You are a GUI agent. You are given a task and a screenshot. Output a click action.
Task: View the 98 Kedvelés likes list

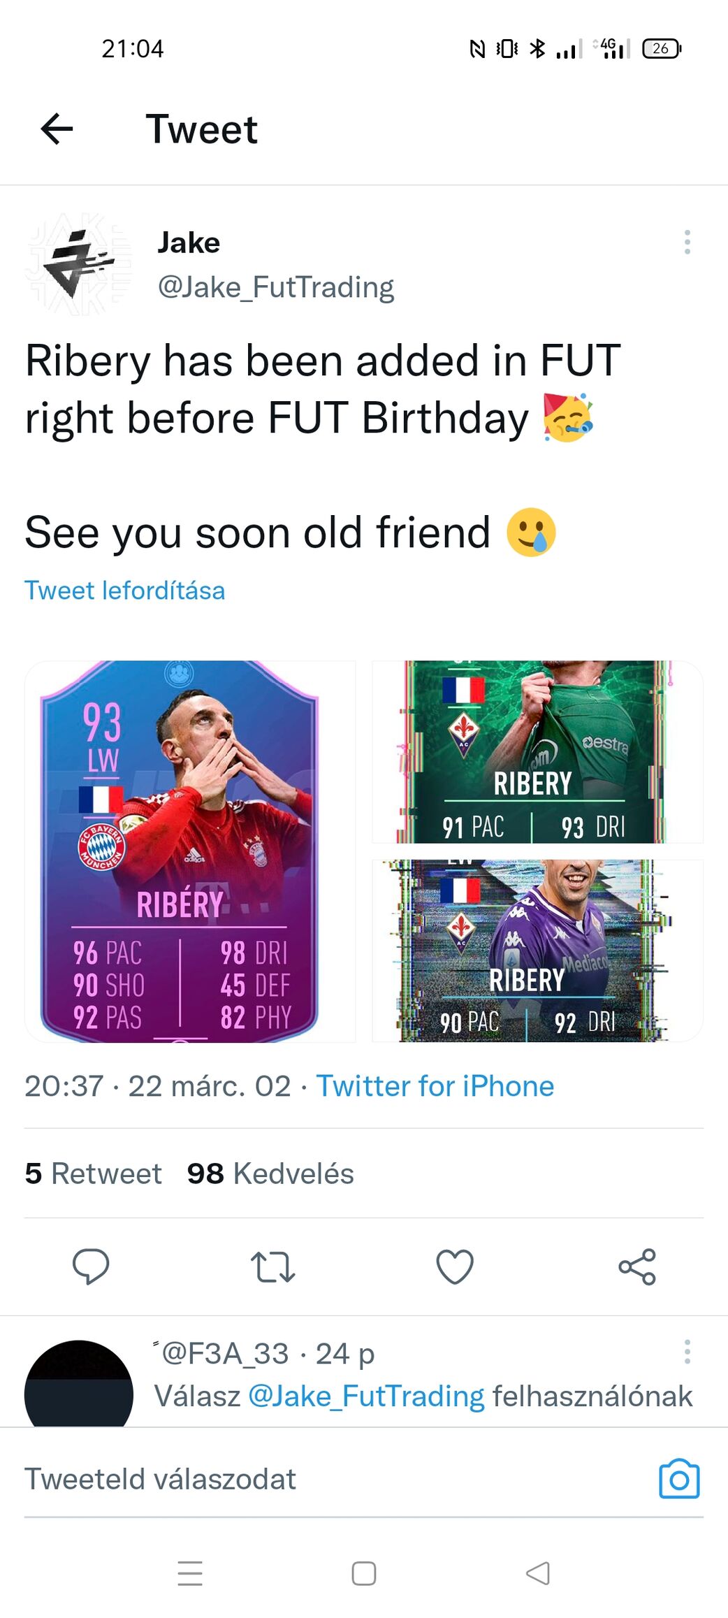tap(270, 1173)
